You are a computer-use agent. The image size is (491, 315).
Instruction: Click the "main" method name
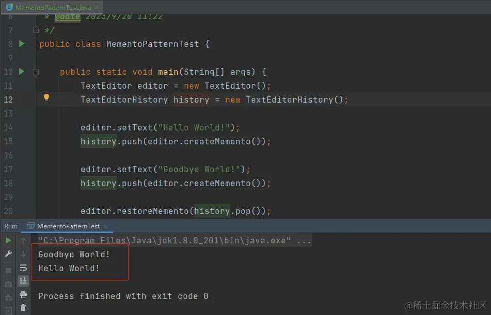[x=168, y=72]
